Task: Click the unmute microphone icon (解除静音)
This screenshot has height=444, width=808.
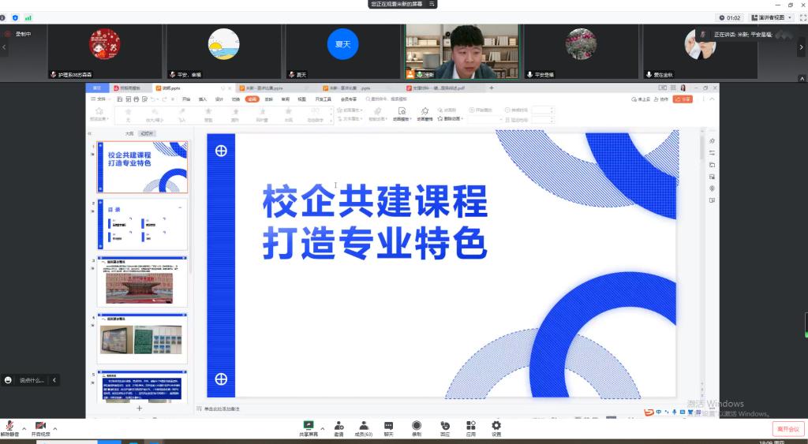Action: pyautogui.click(x=9, y=426)
